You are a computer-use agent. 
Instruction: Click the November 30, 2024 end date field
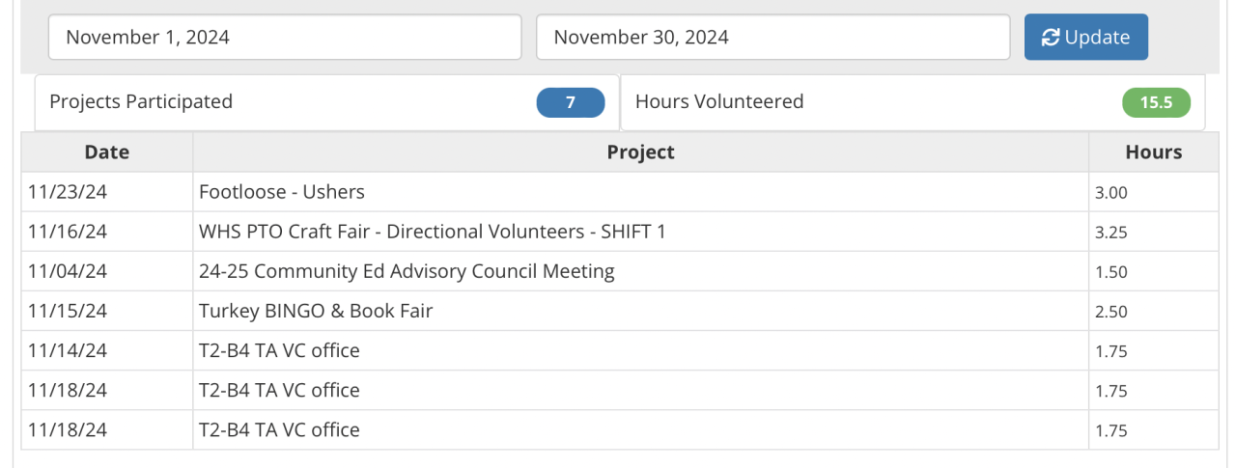coord(772,38)
